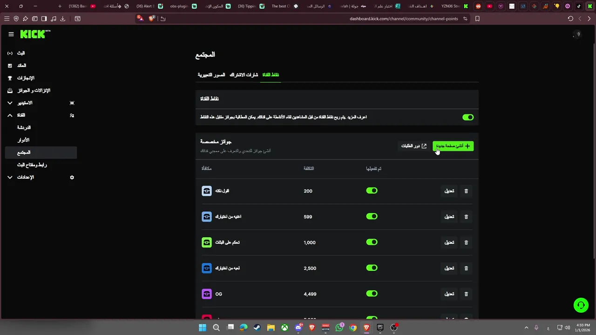The width and height of the screenshot is (596, 335).
Task: Remove the 1,000-point reward with trash icon
Action: tap(466, 242)
